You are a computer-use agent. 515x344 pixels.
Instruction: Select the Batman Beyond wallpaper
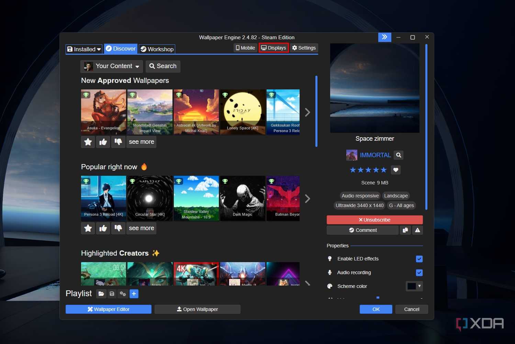[283, 198]
